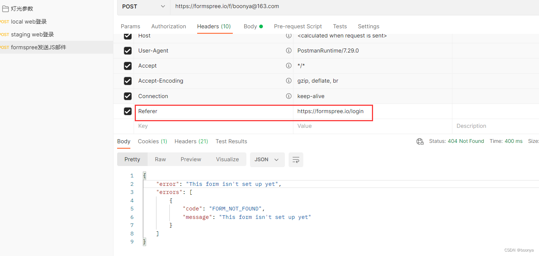The width and height of the screenshot is (539, 256).
Task: Click the calculated Host value text
Action: coord(342,36)
